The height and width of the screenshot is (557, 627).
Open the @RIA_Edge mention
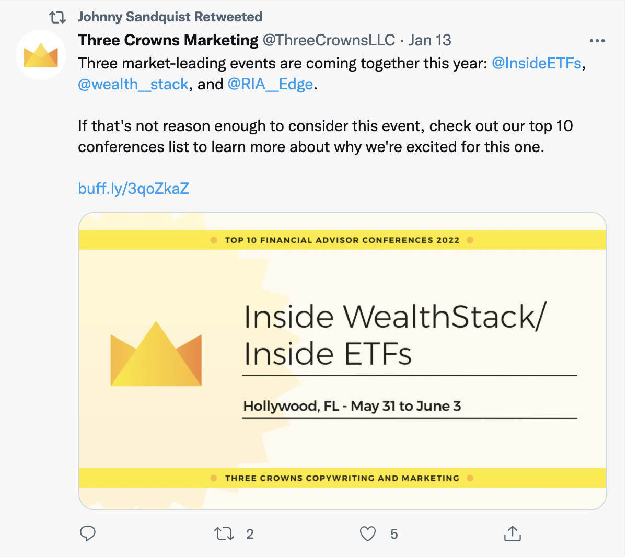click(270, 84)
